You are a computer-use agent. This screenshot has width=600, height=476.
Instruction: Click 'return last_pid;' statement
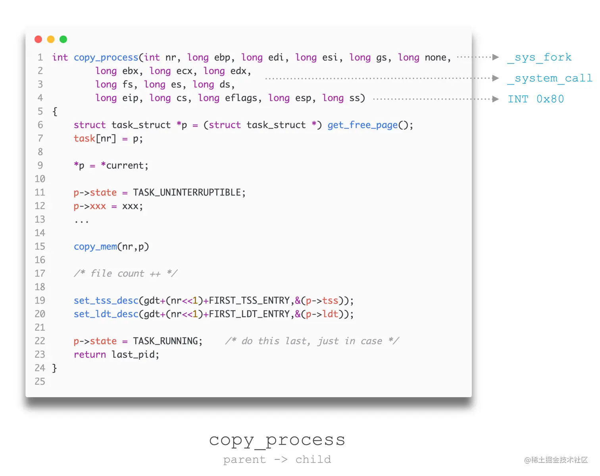tap(116, 355)
